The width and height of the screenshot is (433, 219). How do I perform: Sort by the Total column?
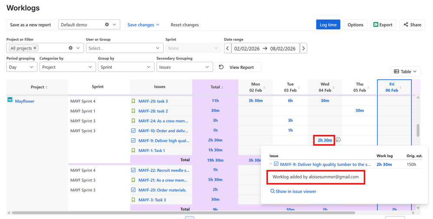[222, 87]
